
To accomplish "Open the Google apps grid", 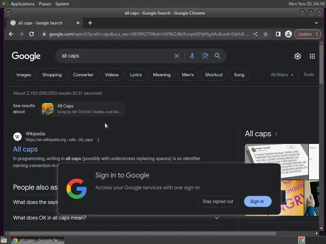I will pos(312,56).
